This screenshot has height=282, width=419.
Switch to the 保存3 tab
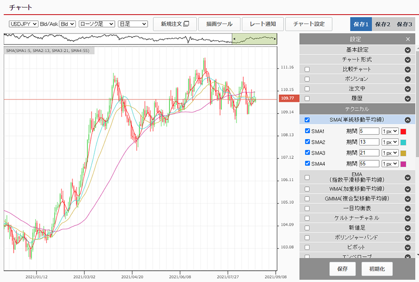click(404, 24)
